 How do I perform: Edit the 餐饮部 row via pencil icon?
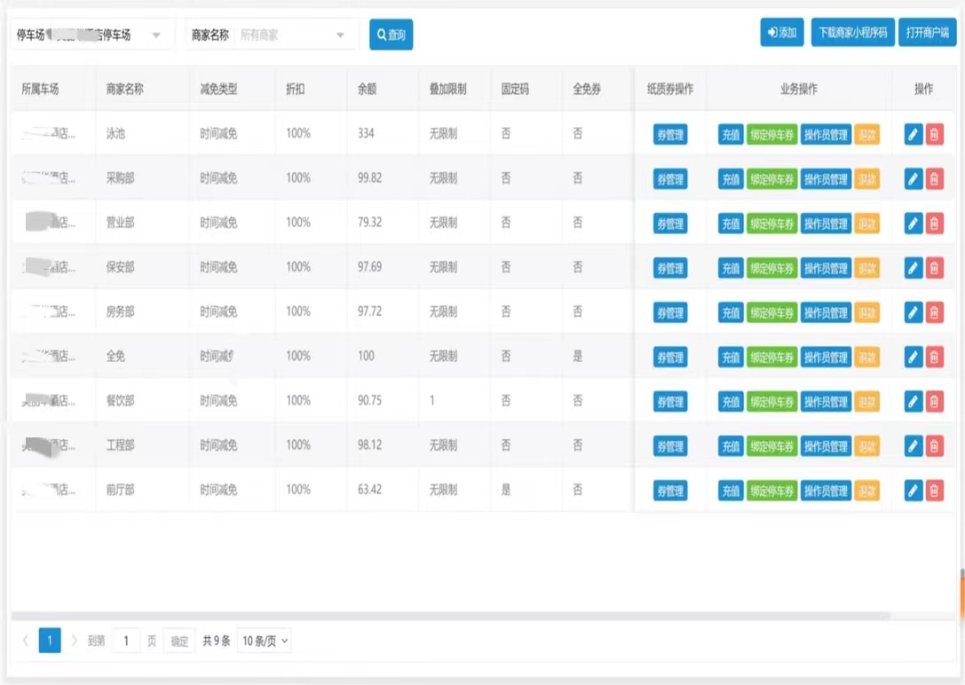coord(914,400)
